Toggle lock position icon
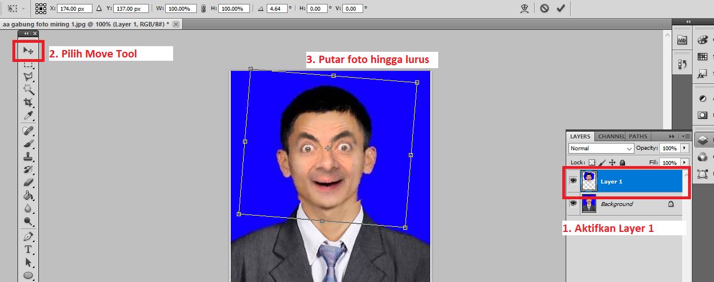Screen dimensions: 714x282 [x=612, y=163]
